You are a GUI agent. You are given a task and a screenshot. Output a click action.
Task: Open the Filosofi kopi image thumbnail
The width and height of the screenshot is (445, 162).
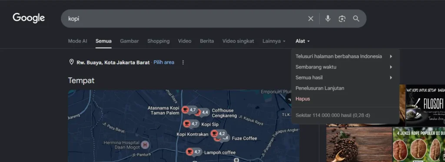coord(425,105)
